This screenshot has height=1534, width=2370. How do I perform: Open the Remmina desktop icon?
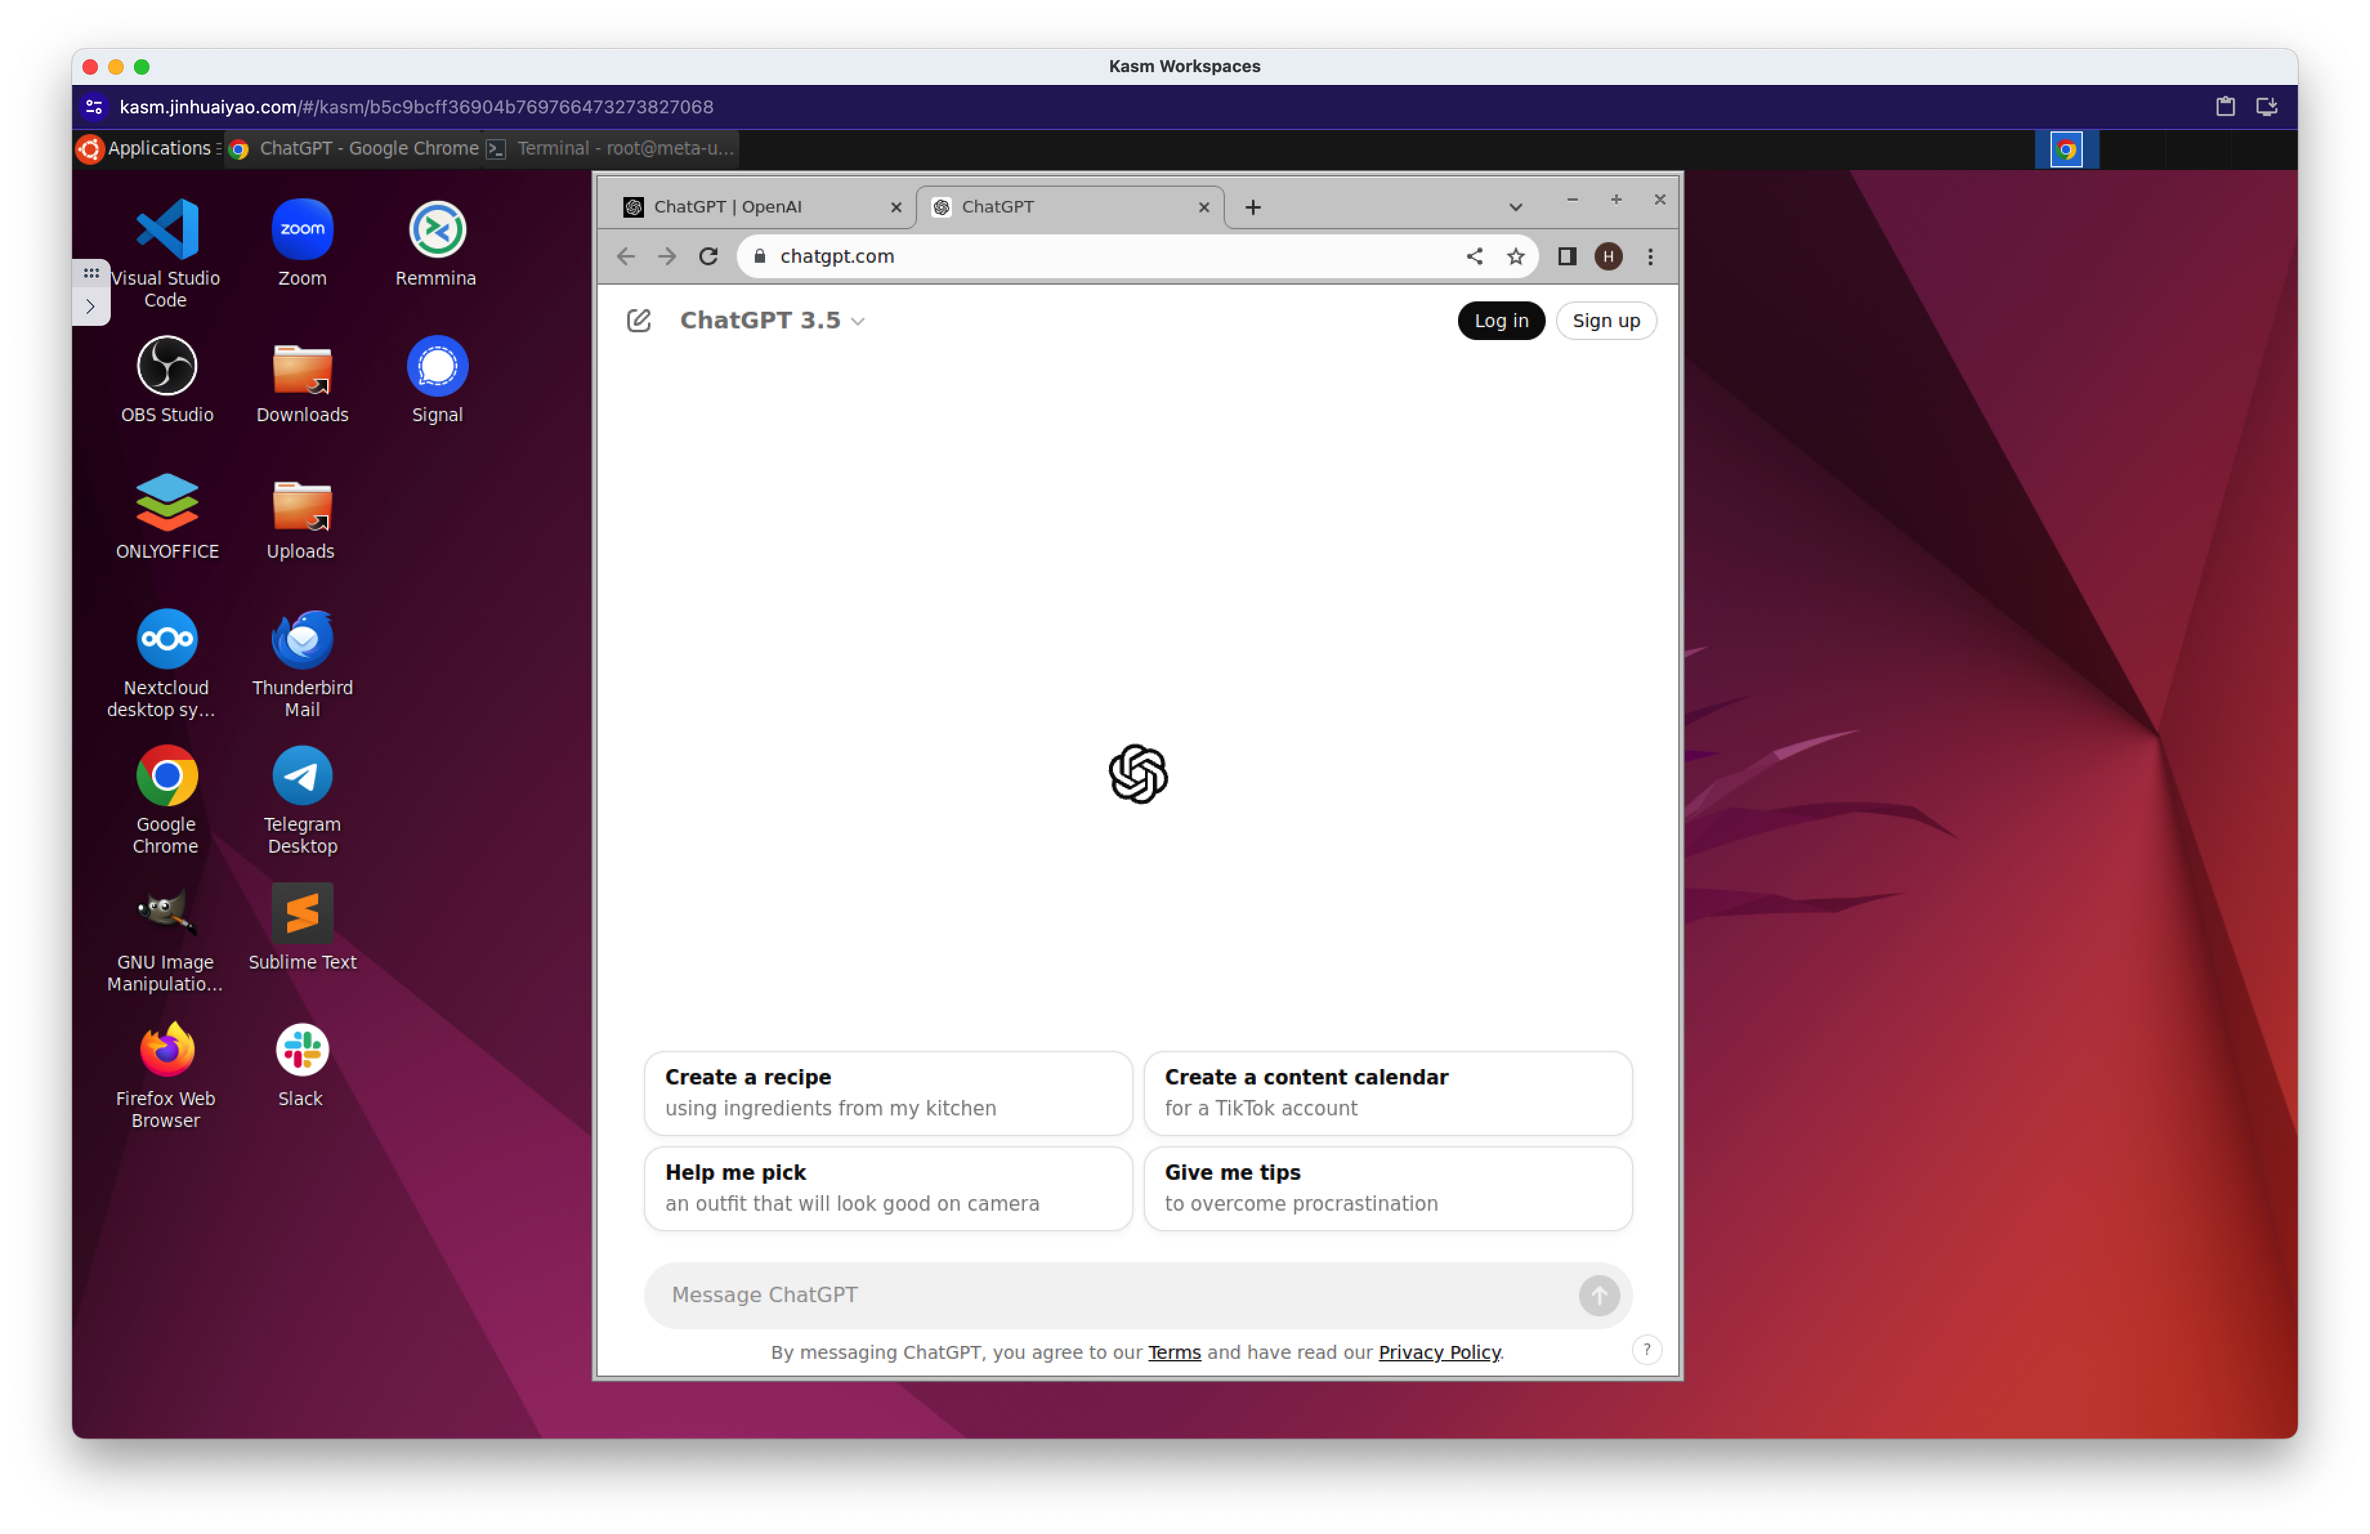pos(436,243)
